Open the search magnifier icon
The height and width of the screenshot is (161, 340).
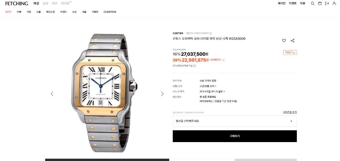[312, 3]
